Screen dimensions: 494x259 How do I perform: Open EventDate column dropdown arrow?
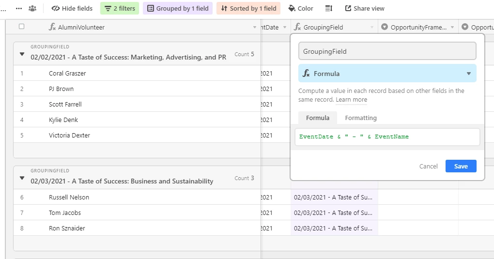284,28
